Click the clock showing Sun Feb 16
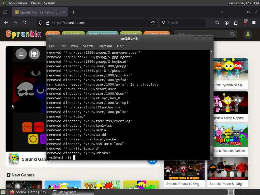 click(x=243, y=3)
